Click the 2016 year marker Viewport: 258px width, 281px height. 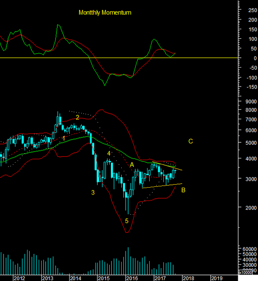131,278
